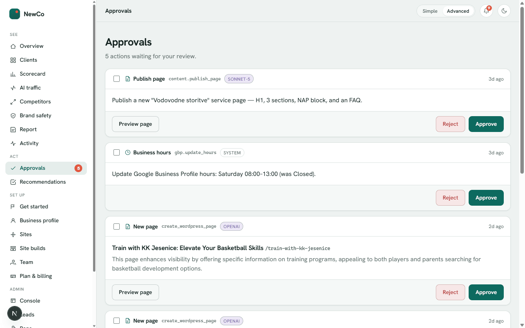Tick checkbox for Train with KK Jesenice card
The width and height of the screenshot is (525, 328).
[117, 227]
